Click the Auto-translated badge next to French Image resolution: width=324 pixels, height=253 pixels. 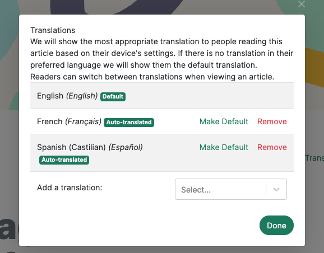click(x=129, y=123)
